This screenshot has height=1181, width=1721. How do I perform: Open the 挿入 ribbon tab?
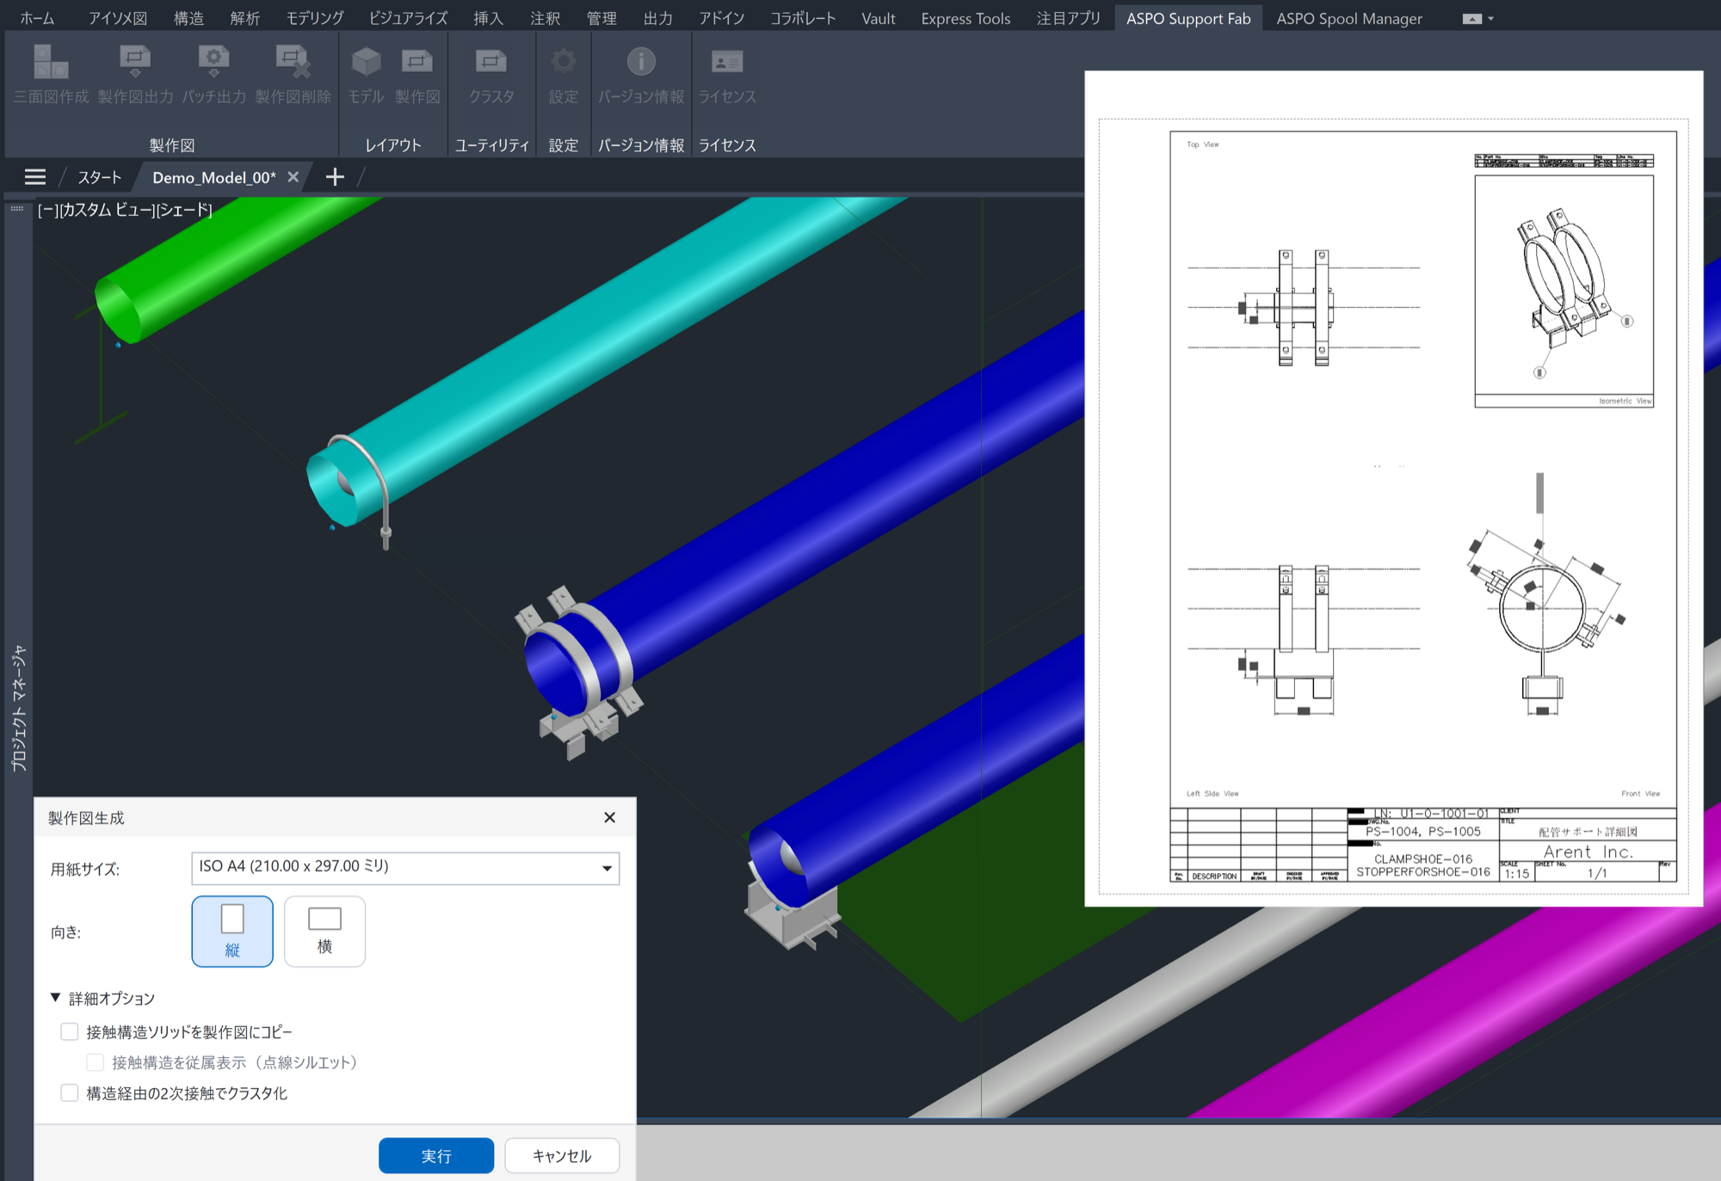(x=488, y=18)
